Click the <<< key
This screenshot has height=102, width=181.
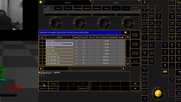pyautogui.click(x=145, y=30)
